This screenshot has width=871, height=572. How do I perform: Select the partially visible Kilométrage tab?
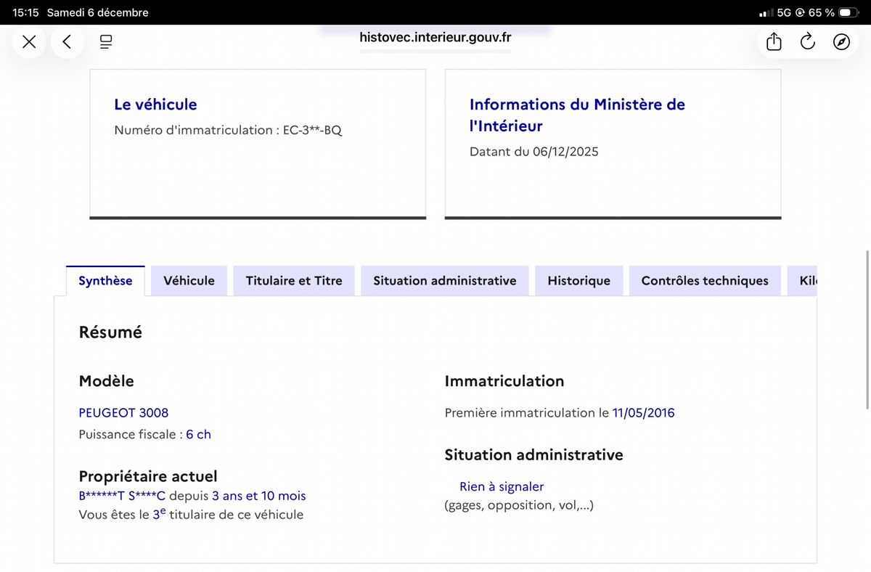(x=803, y=281)
